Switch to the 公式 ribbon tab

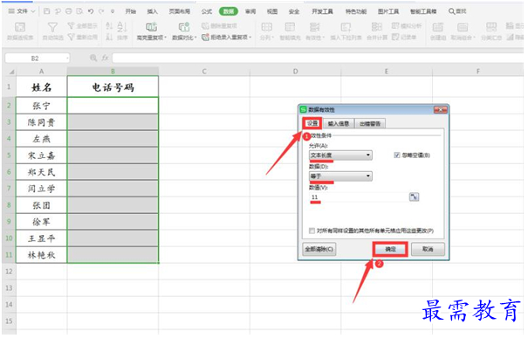pyautogui.click(x=207, y=11)
